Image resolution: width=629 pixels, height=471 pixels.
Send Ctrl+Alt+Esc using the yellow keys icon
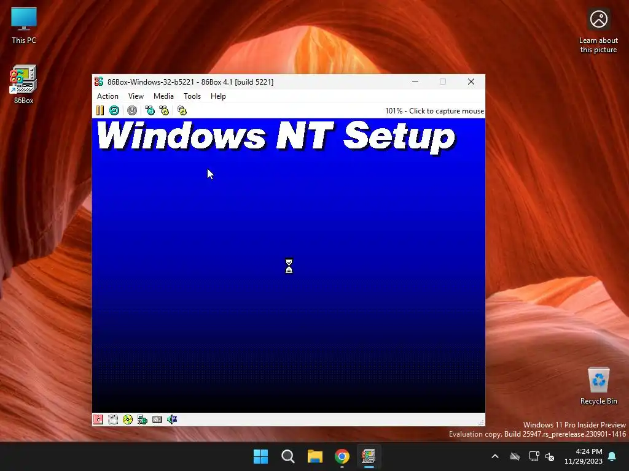[x=164, y=110]
